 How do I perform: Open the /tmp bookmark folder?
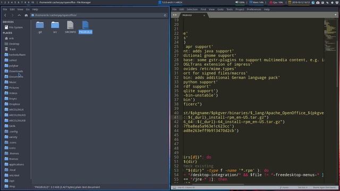click(x=10, y=186)
